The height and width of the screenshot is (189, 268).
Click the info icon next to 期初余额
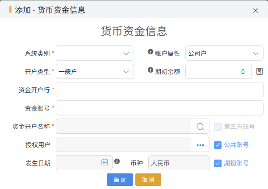151,70
